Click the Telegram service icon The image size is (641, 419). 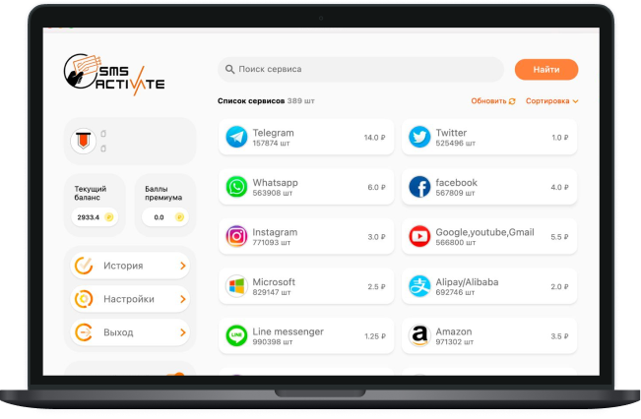point(236,138)
